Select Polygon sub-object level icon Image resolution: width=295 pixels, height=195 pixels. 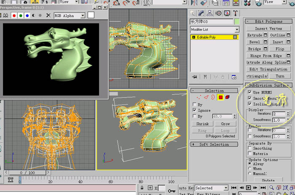click(220, 97)
